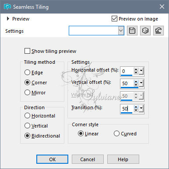The image size is (169, 169).
Task: Click the OK button
Action: (52, 159)
